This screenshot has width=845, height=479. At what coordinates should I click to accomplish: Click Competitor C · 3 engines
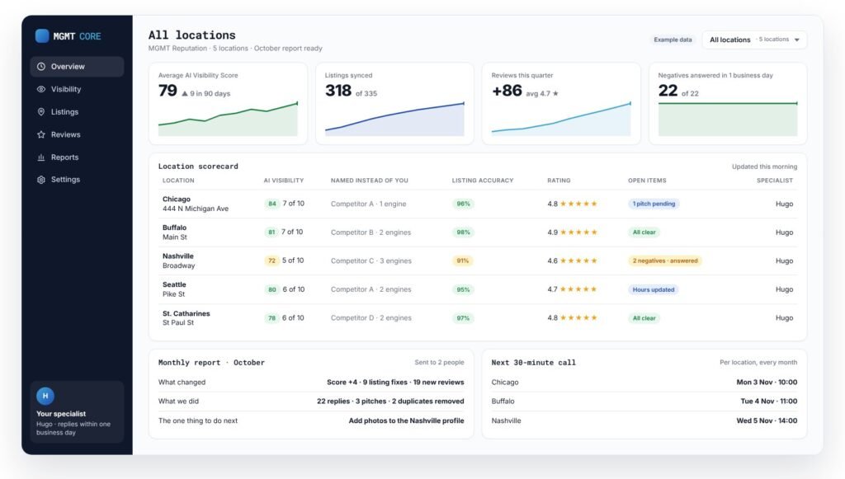coord(371,261)
